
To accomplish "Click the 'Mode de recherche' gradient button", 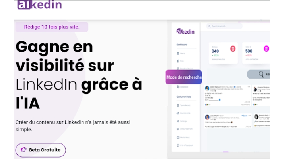I will 184,77.
